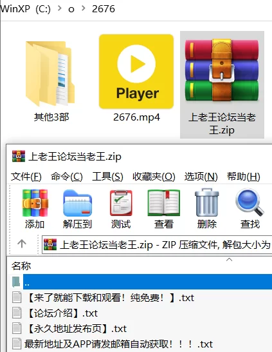Open the 帮助(H) menu
Viewport: 272px width, 352px height.
pos(244,177)
